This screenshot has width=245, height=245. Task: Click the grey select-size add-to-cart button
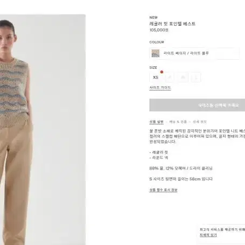[197, 105]
